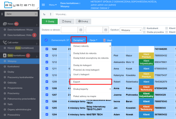
Task: Click the Edytuj button
Action: (x=67, y=21)
